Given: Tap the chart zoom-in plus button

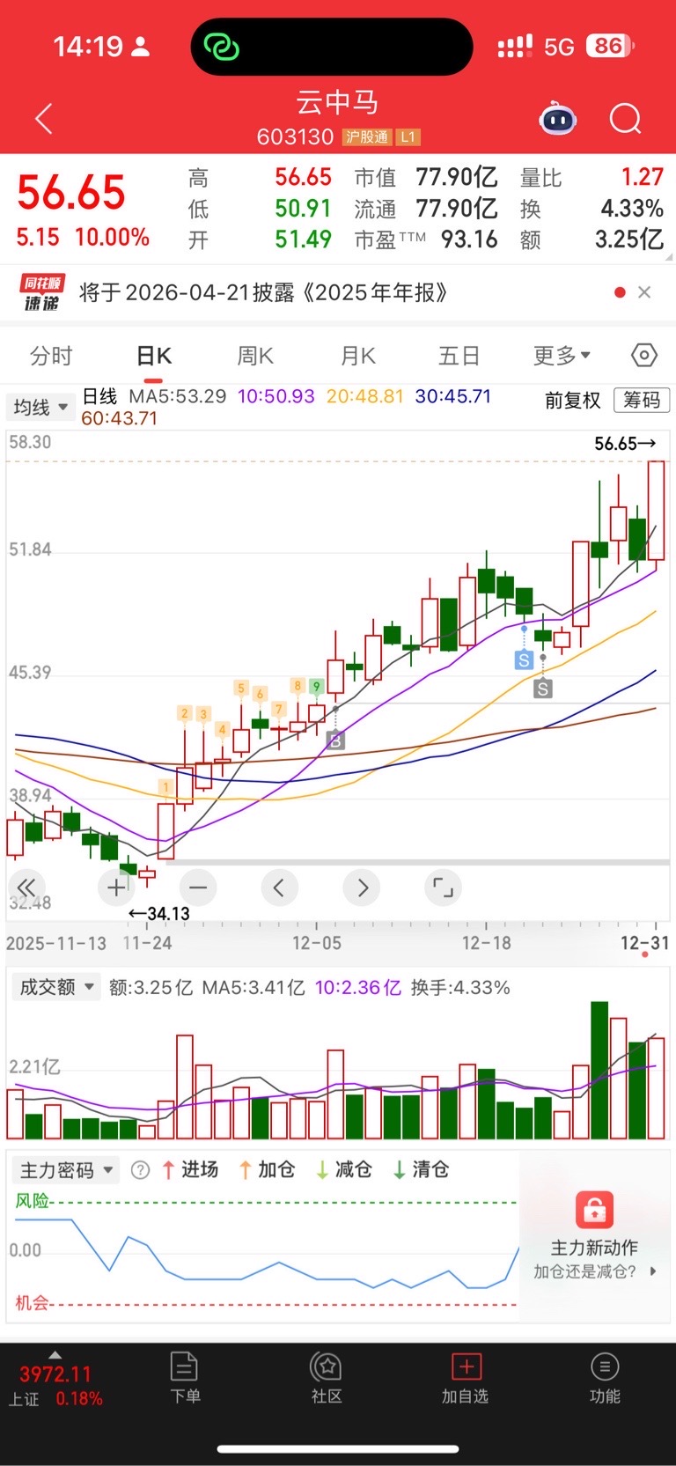Looking at the screenshot, I should pos(116,888).
